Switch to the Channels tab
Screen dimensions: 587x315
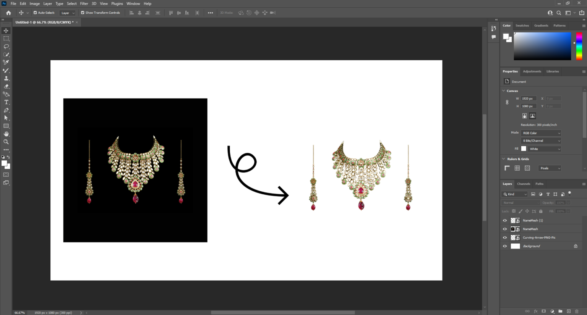click(x=524, y=184)
